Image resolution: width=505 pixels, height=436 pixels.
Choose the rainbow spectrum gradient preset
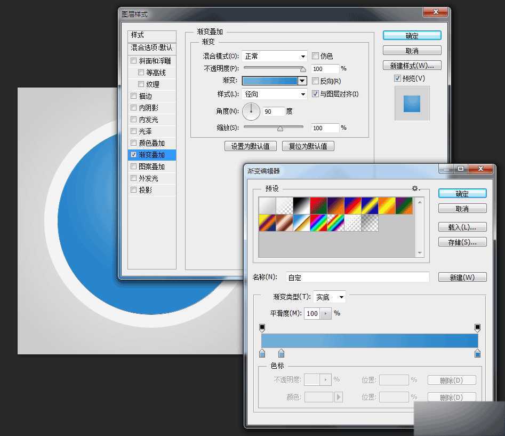pyautogui.click(x=317, y=223)
